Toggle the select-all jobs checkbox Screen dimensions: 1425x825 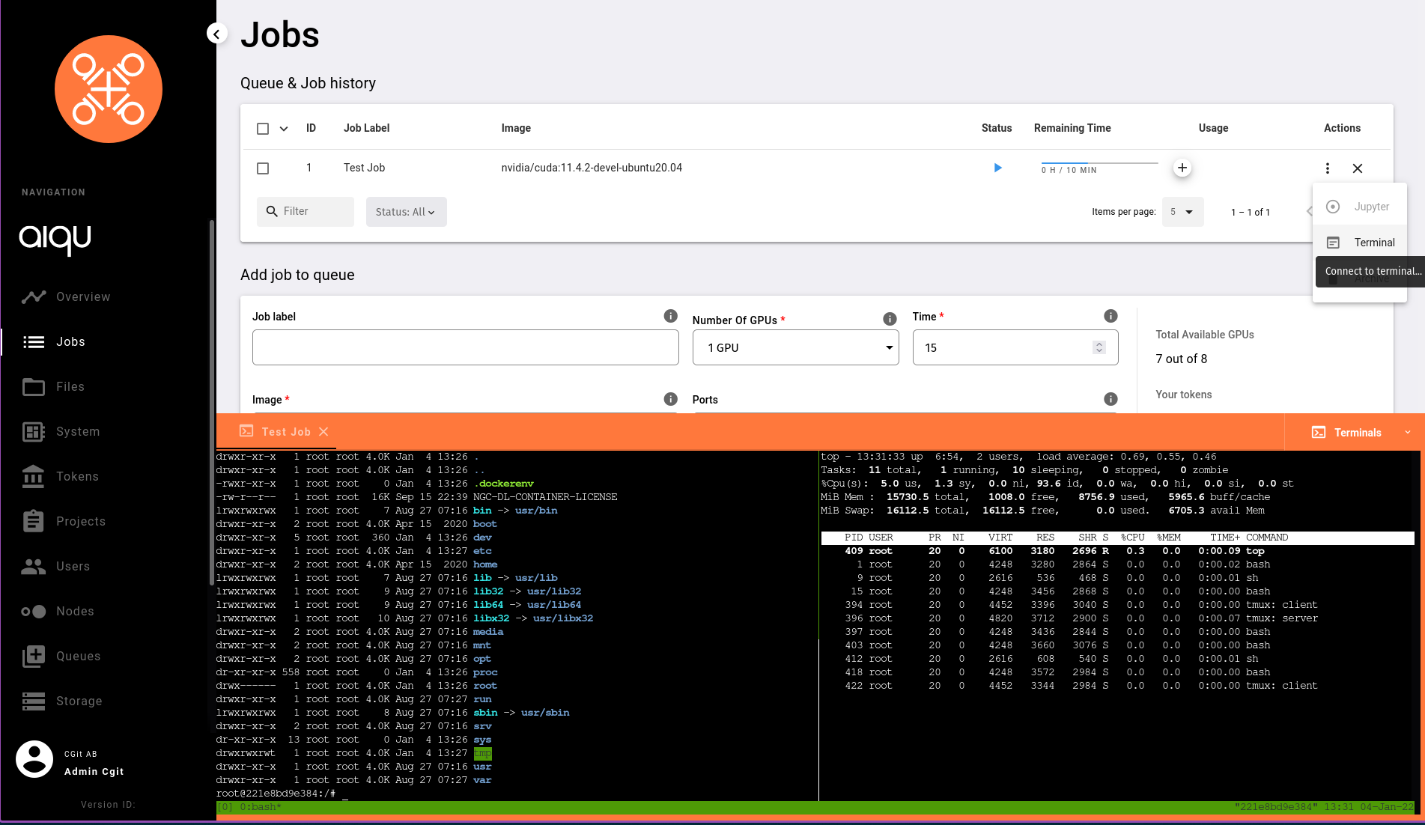(263, 129)
